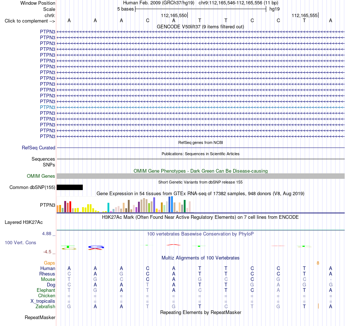This screenshot has height=326, width=345.
Task: Click the SNPs track label
Action: tap(49, 165)
